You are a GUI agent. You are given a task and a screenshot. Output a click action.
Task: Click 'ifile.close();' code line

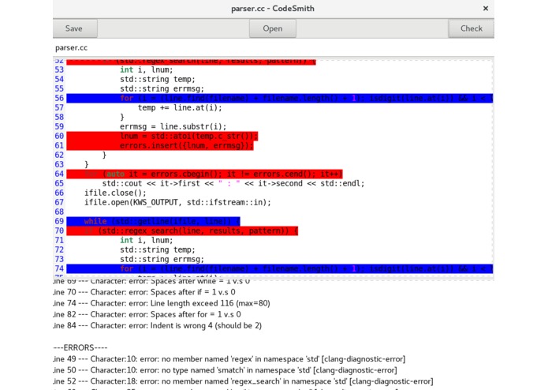115,193
